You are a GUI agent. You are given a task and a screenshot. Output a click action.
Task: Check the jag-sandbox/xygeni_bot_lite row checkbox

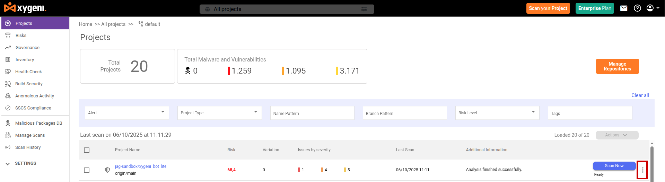[x=87, y=170]
